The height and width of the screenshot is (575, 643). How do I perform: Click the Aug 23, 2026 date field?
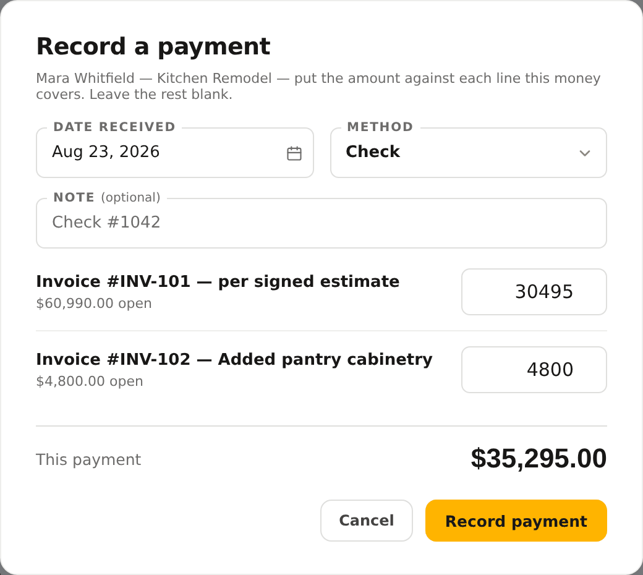(175, 153)
